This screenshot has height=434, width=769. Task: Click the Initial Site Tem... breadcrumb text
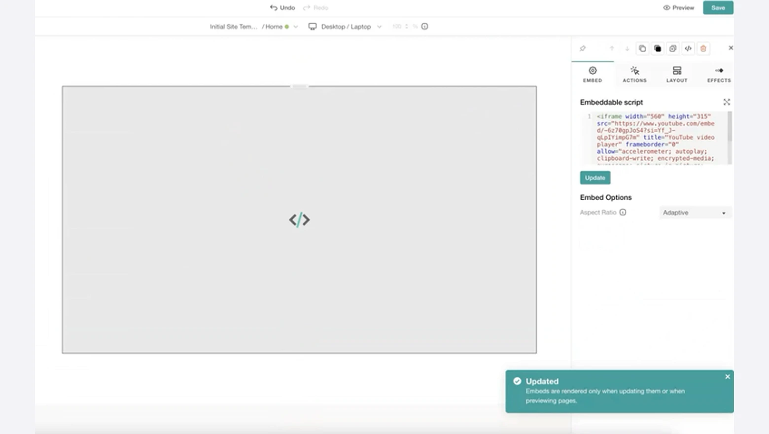coord(233,27)
